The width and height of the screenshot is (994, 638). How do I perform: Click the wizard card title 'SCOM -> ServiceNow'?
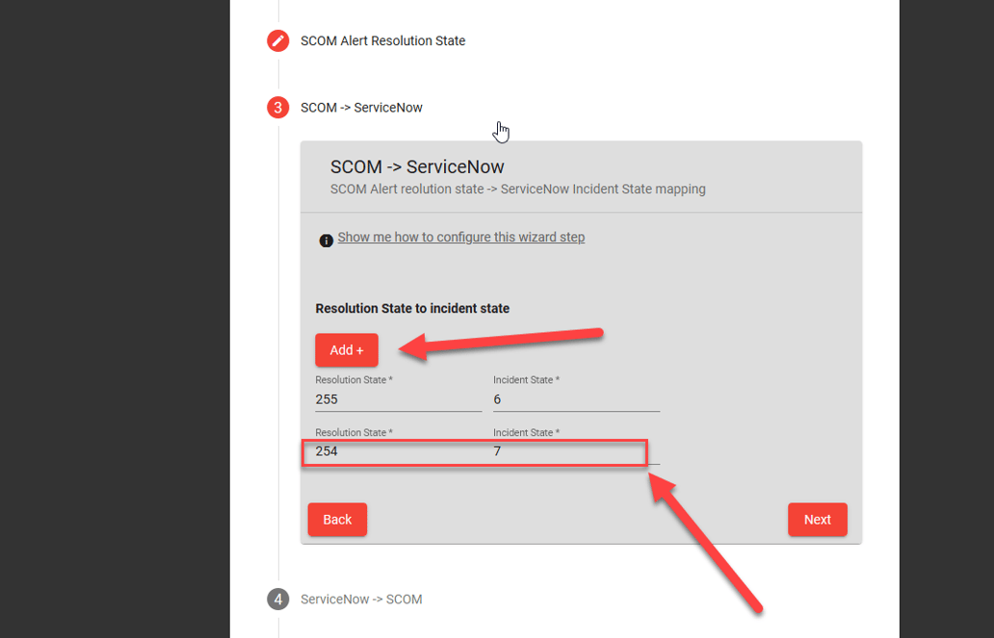[x=418, y=166]
